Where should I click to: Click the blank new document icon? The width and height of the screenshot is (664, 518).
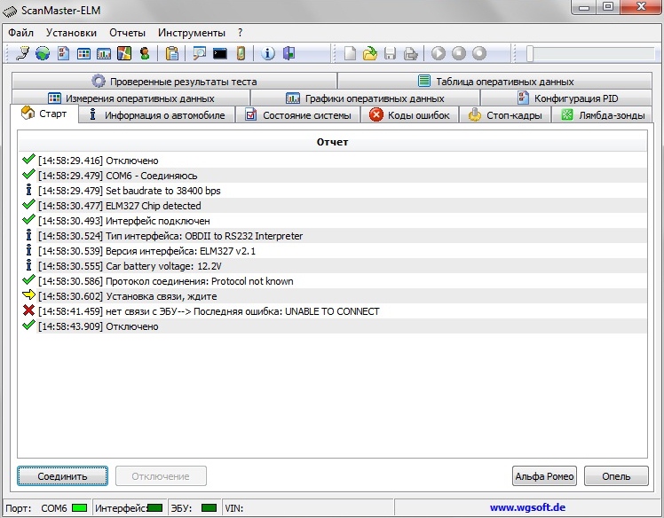tap(351, 54)
